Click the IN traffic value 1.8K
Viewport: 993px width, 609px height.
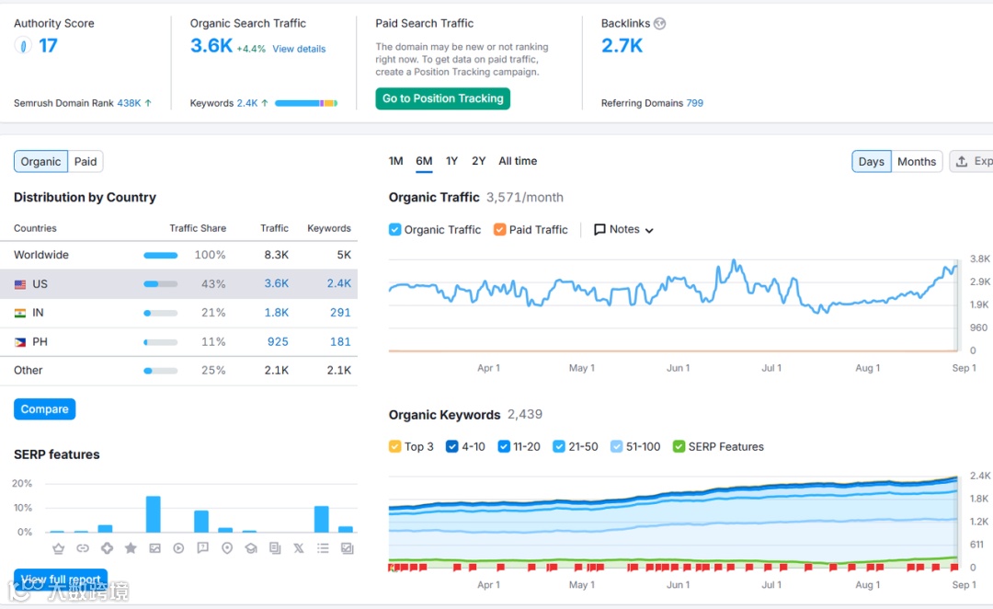(277, 313)
